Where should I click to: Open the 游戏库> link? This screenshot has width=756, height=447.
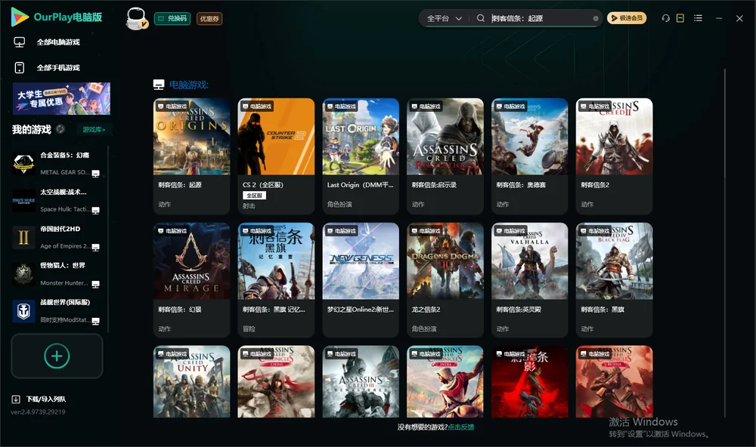tap(94, 129)
